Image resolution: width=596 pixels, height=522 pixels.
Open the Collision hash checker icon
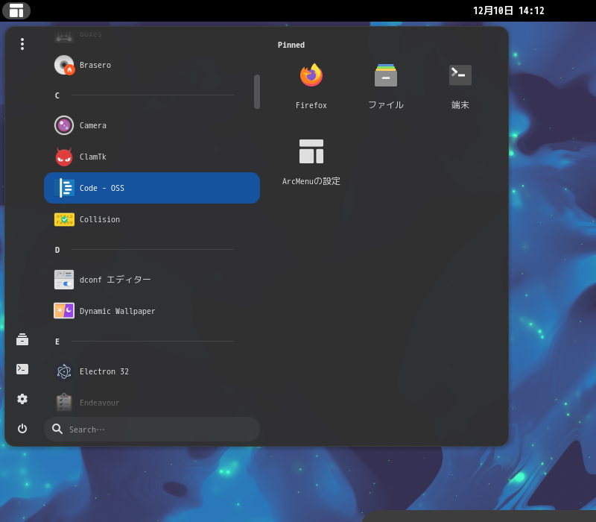coord(64,219)
